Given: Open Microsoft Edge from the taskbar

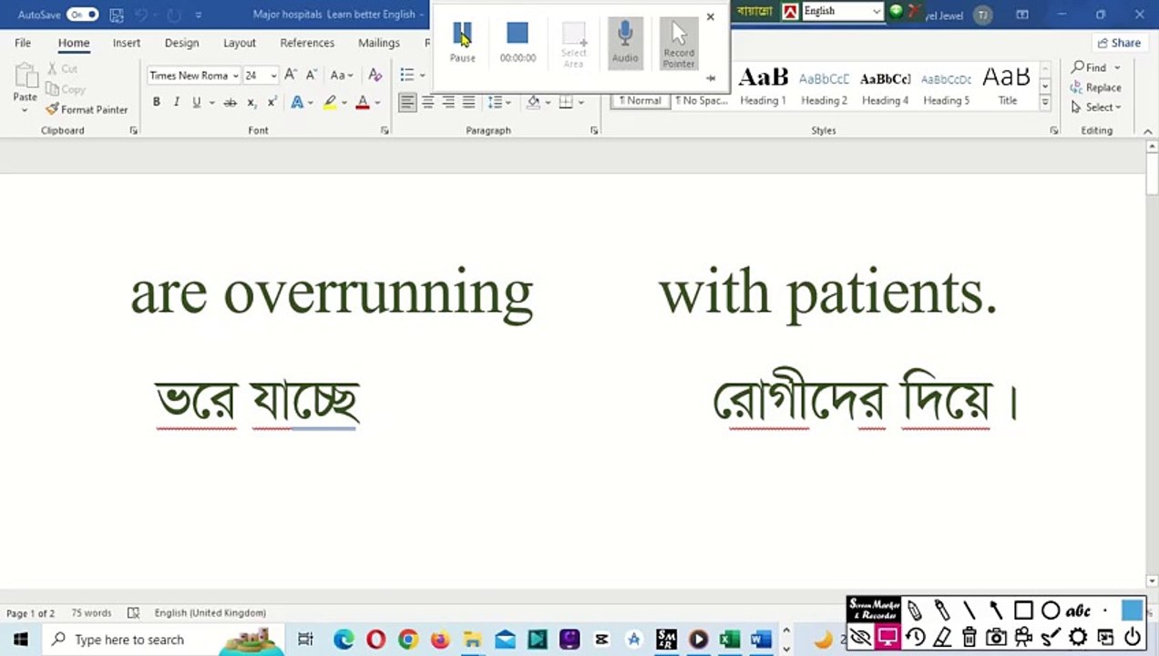Looking at the screenshot, I should [344, 640].
